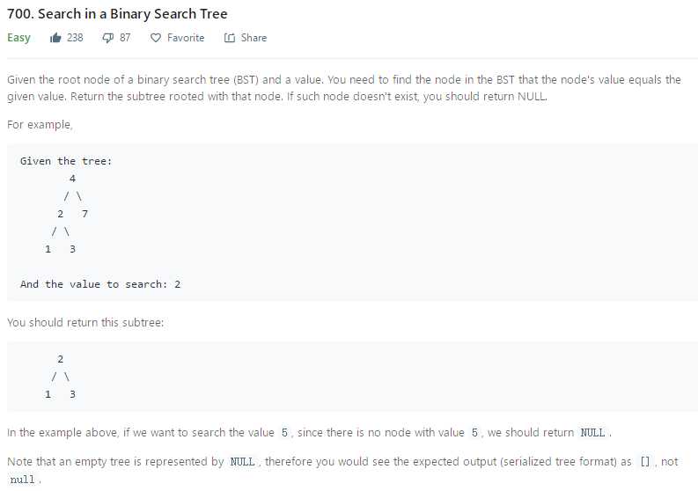698x491 pixels.
Task: Click the inline code [] in the note
Action: (x=644, y=462)
